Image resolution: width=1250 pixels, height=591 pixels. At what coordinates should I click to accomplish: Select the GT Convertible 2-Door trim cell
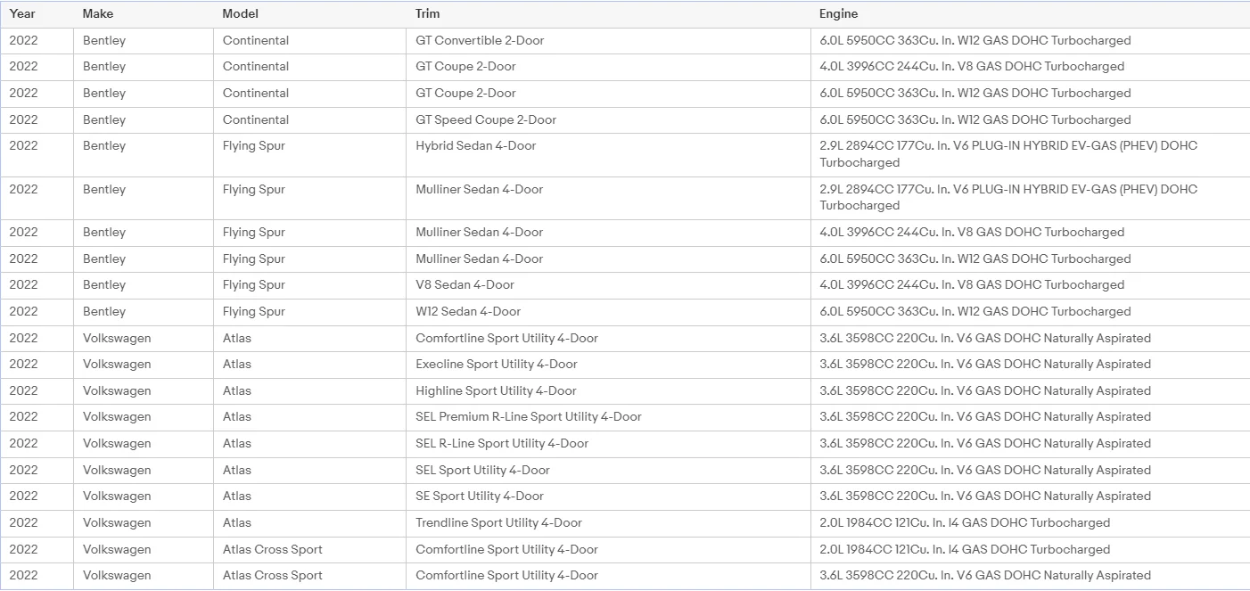click(x=608, y=41)
